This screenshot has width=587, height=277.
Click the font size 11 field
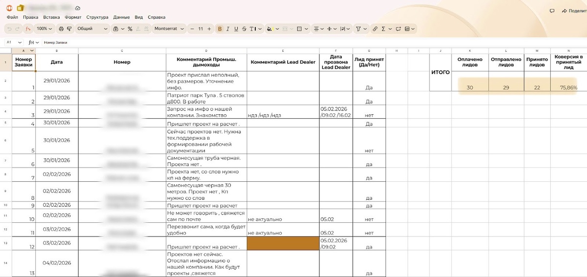point(201,29)
